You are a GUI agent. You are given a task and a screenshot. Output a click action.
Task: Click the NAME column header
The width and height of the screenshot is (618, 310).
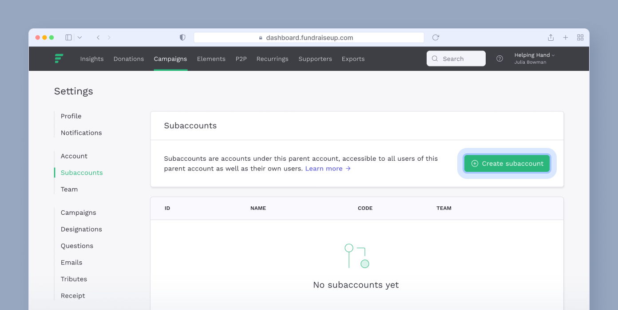point(258,208)
